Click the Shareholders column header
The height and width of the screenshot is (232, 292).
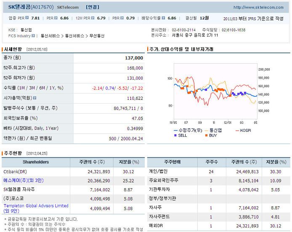click(36, 162)
